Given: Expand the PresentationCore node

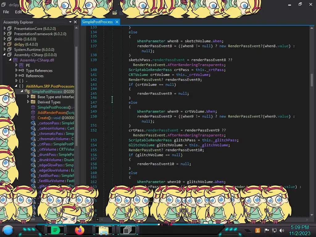Looking at the screenshot, I should (x=5, y=28).
